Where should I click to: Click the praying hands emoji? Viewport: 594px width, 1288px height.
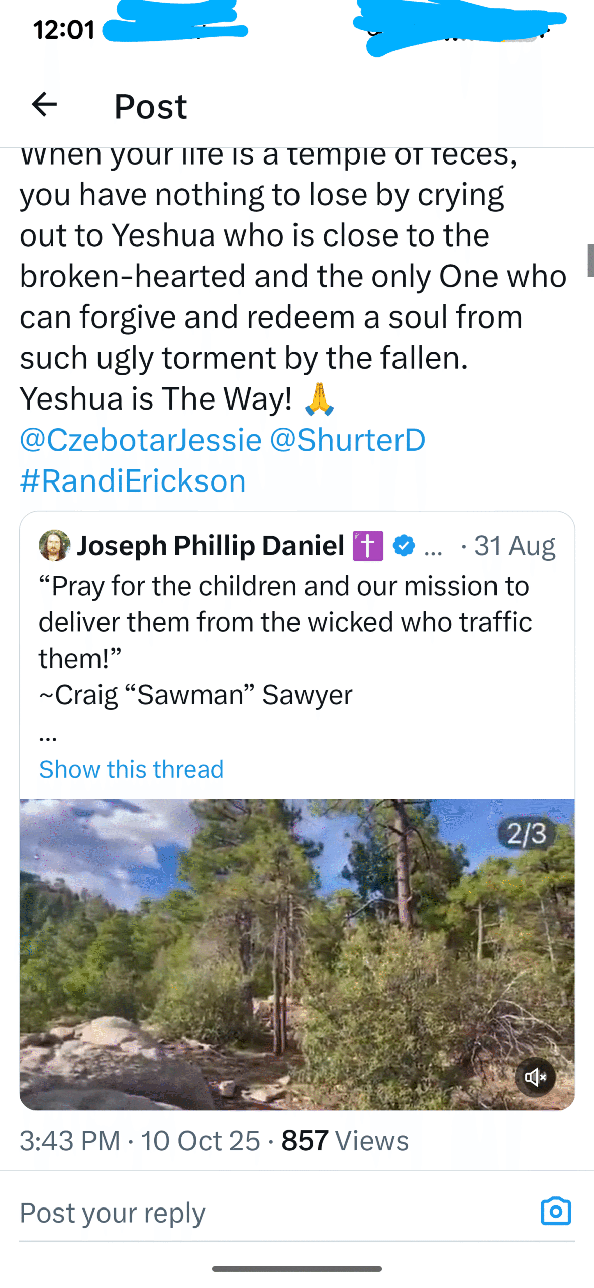point(319,398)
